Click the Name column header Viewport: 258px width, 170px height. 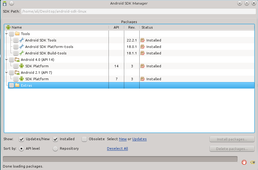pyautogui.click(x=56, y=27)
